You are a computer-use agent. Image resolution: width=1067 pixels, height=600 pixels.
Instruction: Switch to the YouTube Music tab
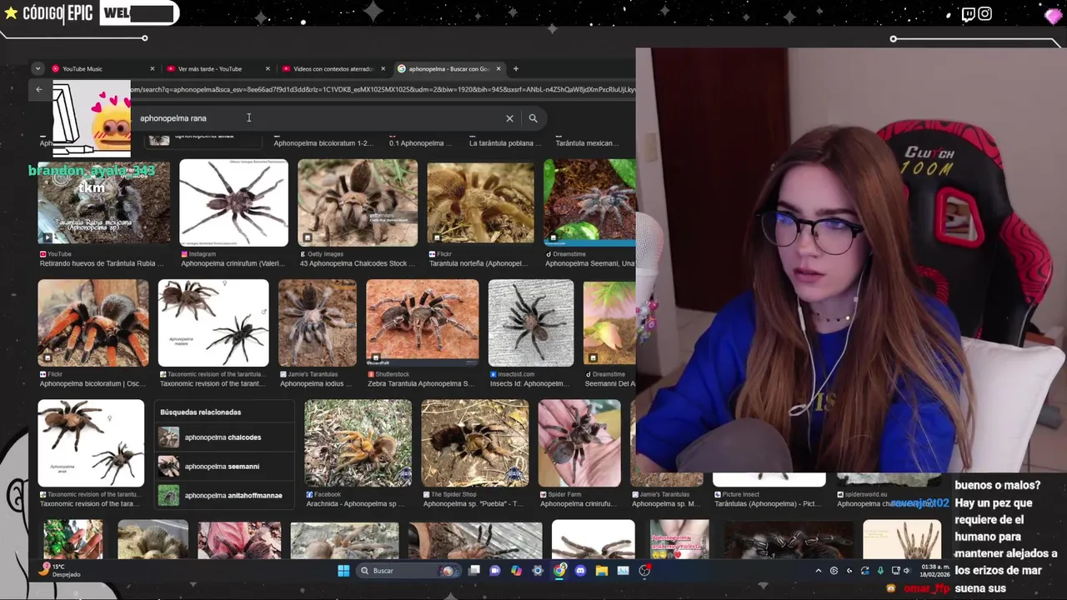(x=103, y=69)
